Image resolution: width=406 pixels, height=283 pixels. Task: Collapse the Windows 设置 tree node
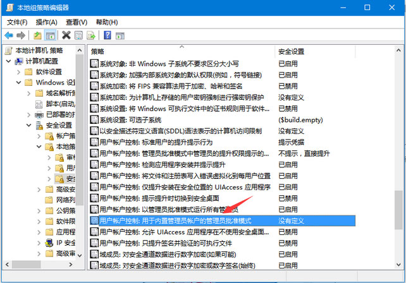tap(18, 83)
